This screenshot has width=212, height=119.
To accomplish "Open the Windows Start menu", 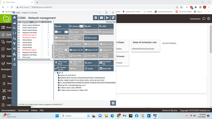I will click(57, 116).
